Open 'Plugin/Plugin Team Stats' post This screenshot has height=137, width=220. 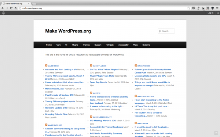coord(102,76)
